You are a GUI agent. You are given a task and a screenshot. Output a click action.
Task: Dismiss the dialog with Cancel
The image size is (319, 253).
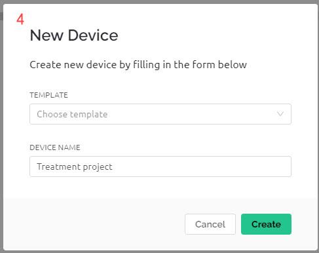pos(210,224)
